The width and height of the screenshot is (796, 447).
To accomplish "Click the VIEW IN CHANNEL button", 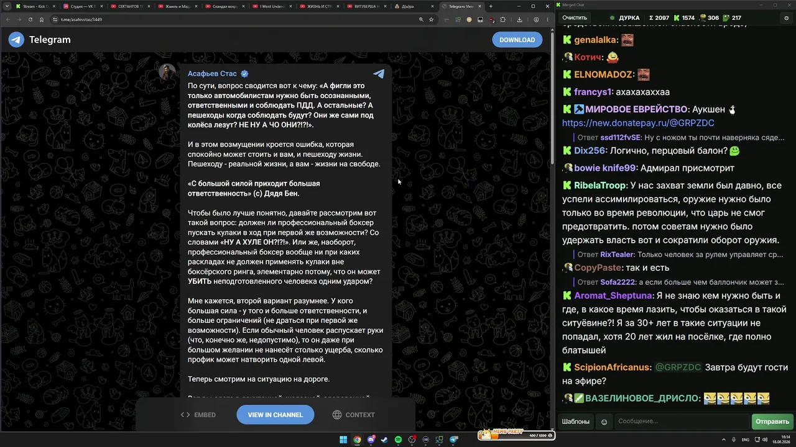I will click(275, 415).
